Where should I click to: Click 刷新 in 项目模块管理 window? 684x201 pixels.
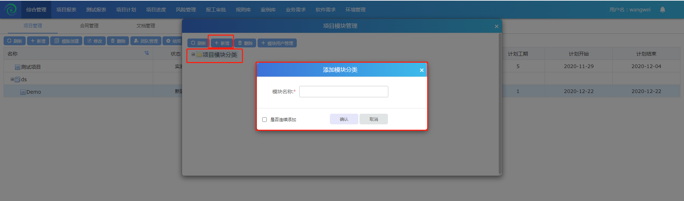pyautogui.click(x=198, y=43)
